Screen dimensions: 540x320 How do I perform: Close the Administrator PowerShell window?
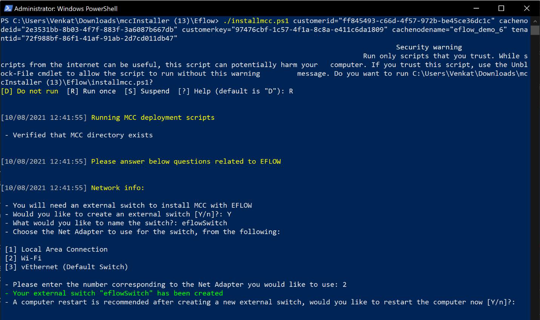[x=527, y=8]
